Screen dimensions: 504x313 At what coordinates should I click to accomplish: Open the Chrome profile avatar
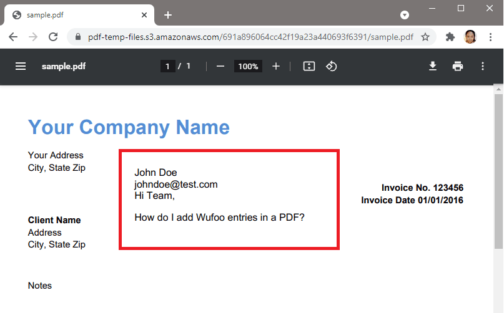tap(470, 37)
